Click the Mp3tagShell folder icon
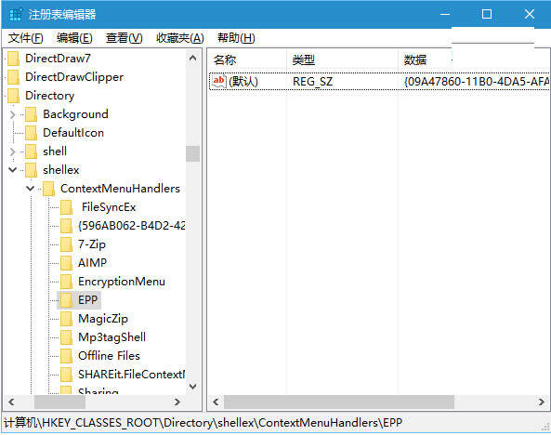 pos(66,337)
